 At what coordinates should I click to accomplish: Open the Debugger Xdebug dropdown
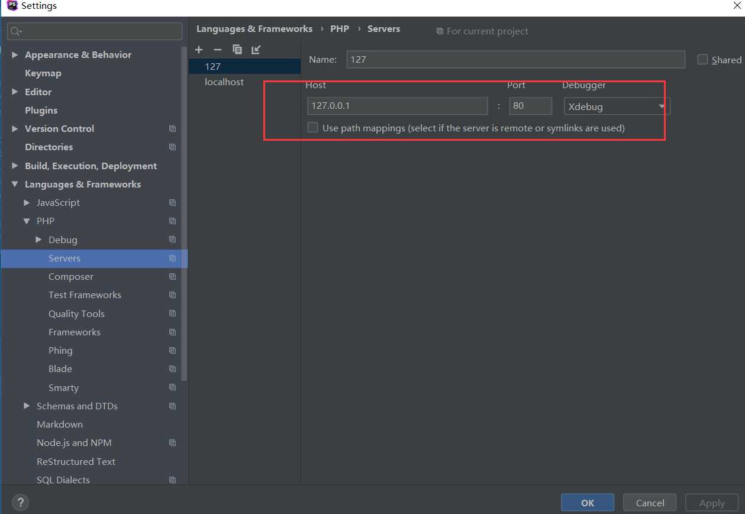(x=617, y=106)
